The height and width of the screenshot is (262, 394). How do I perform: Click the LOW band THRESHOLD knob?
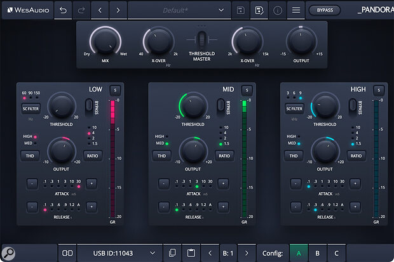[x=62, y=106]
